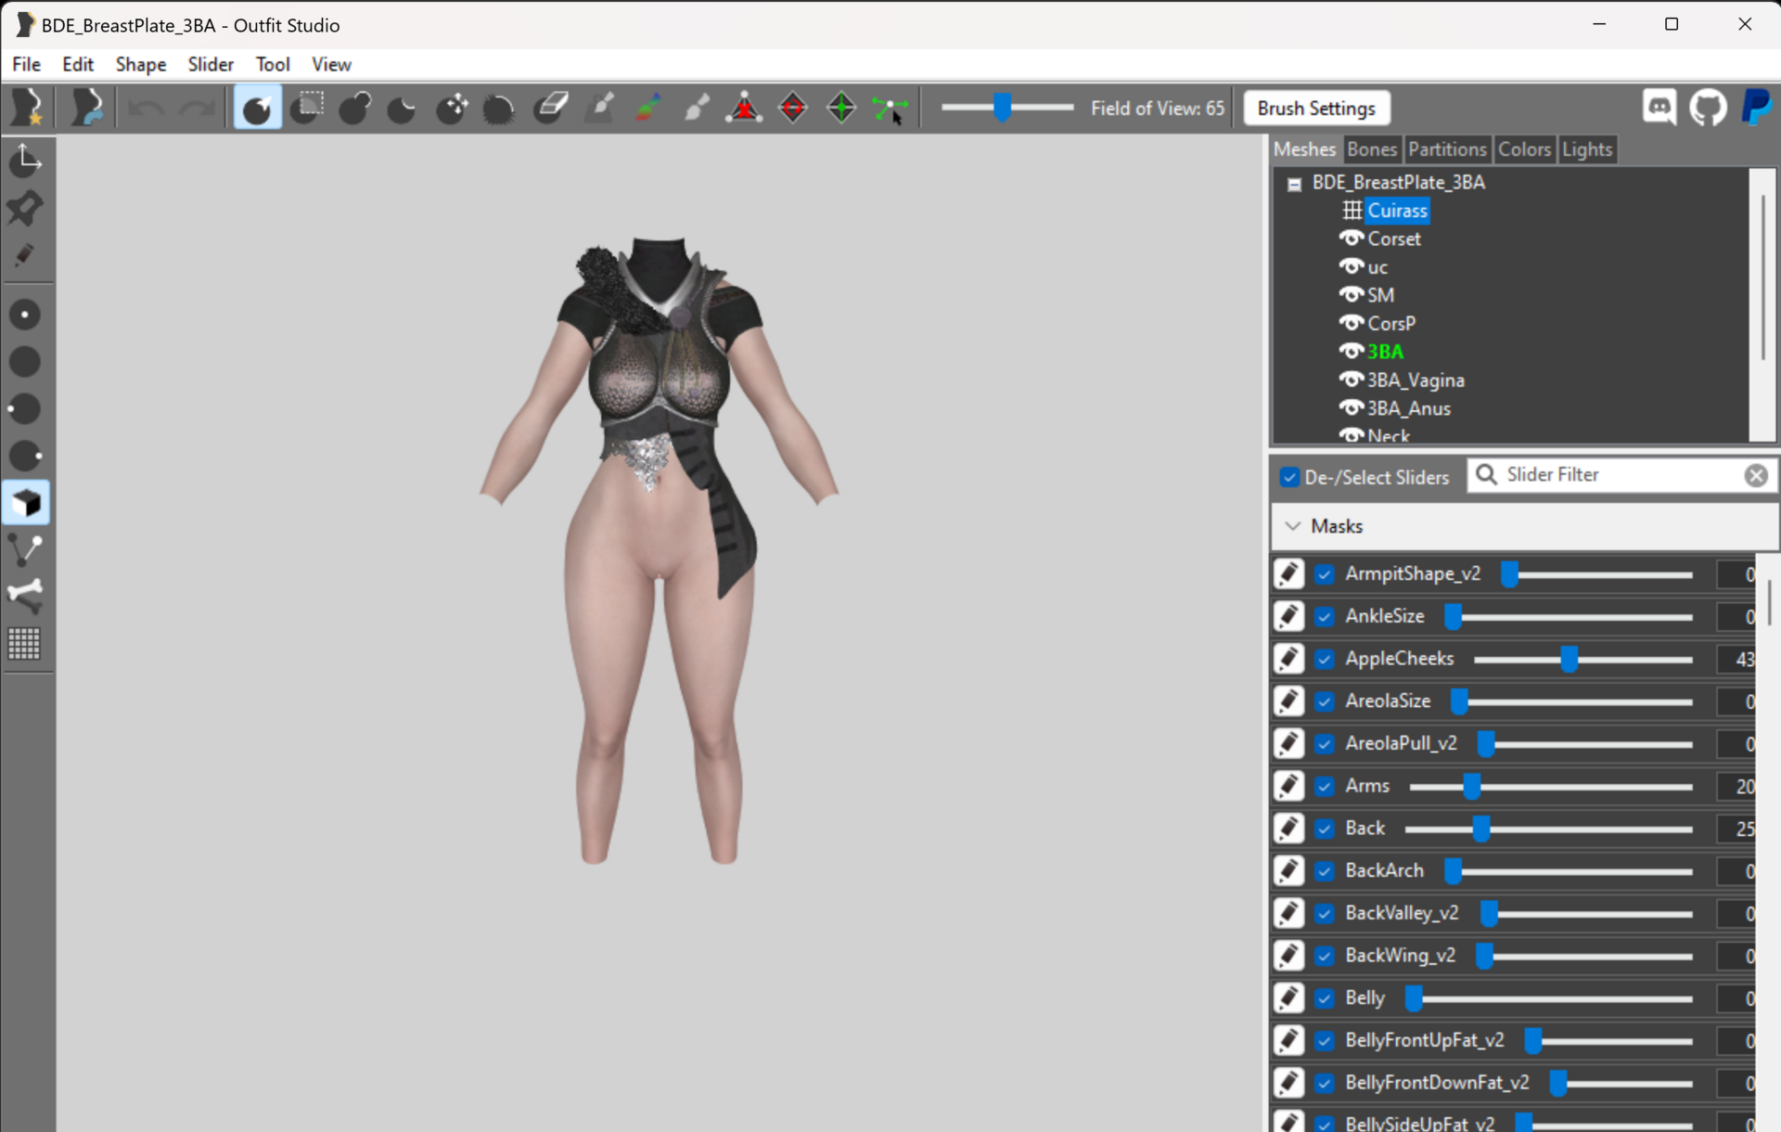The width and height of the screenshot is (1781, 1132).
Task: Toggle visibility eye of Corset mesh
Action: [x=1352, y=238]
